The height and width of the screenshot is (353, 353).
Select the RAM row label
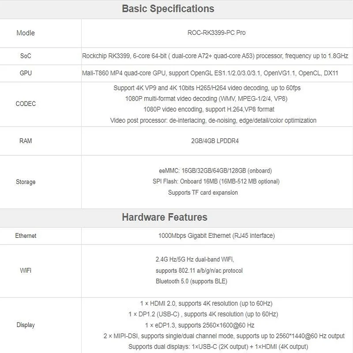pos(26,141)
